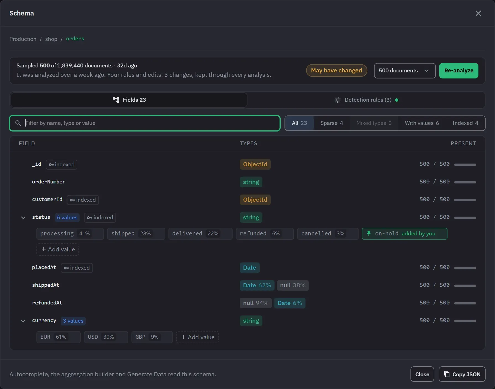Click the Date 62% type badge
495x389 pixels.
coord(257,285)
